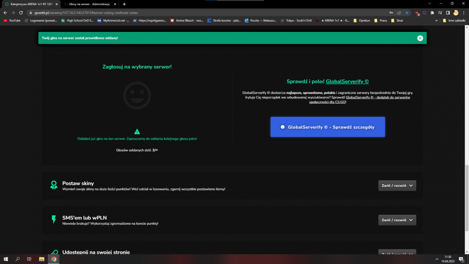The image size is (469, 264).
Task: Open the tab search chevron
Action: point(430,4)
